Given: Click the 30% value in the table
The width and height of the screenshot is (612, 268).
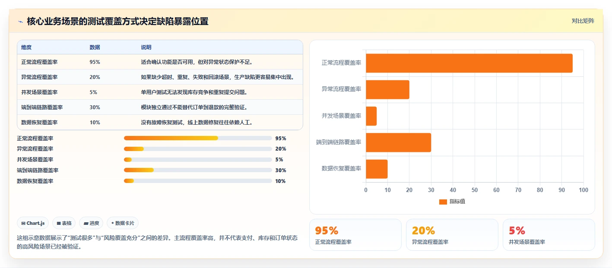Looking at the screenshot, I should coord(95,107).
